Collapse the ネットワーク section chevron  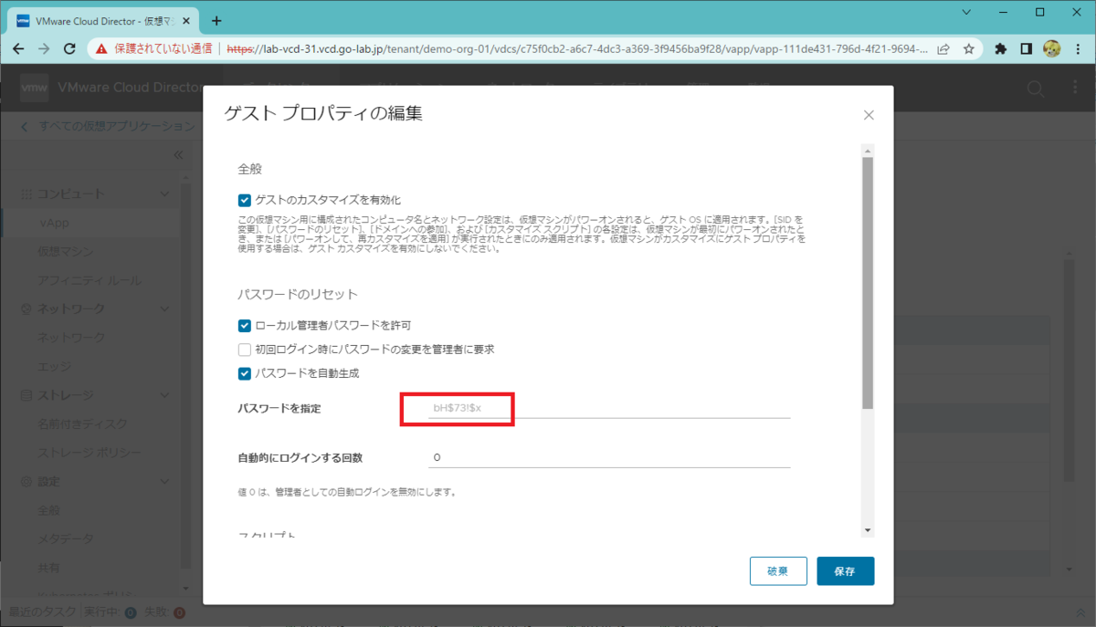pos(164,309)
